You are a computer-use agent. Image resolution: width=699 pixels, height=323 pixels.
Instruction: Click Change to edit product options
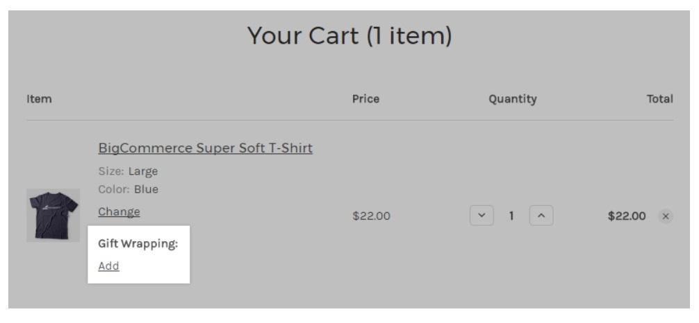pyautogui.click(x=119, y=211)
